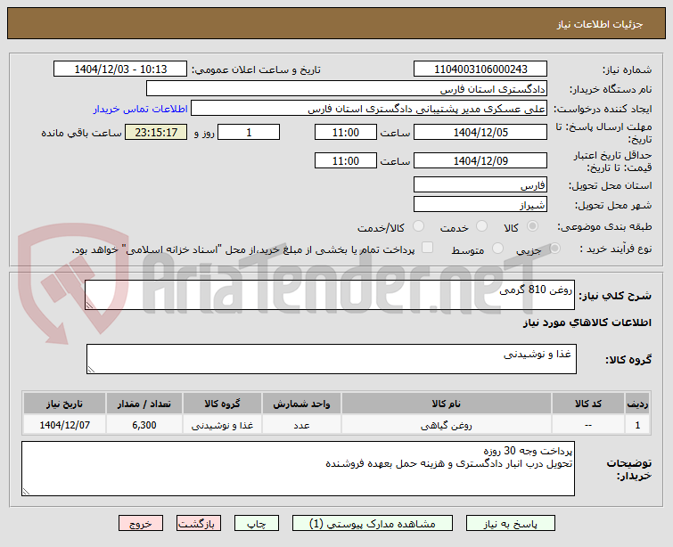Click مشاهده مدارک پیوستی (1) button
Image resolution: width=673 pixels, height=547 pixels.
(372, 524)
